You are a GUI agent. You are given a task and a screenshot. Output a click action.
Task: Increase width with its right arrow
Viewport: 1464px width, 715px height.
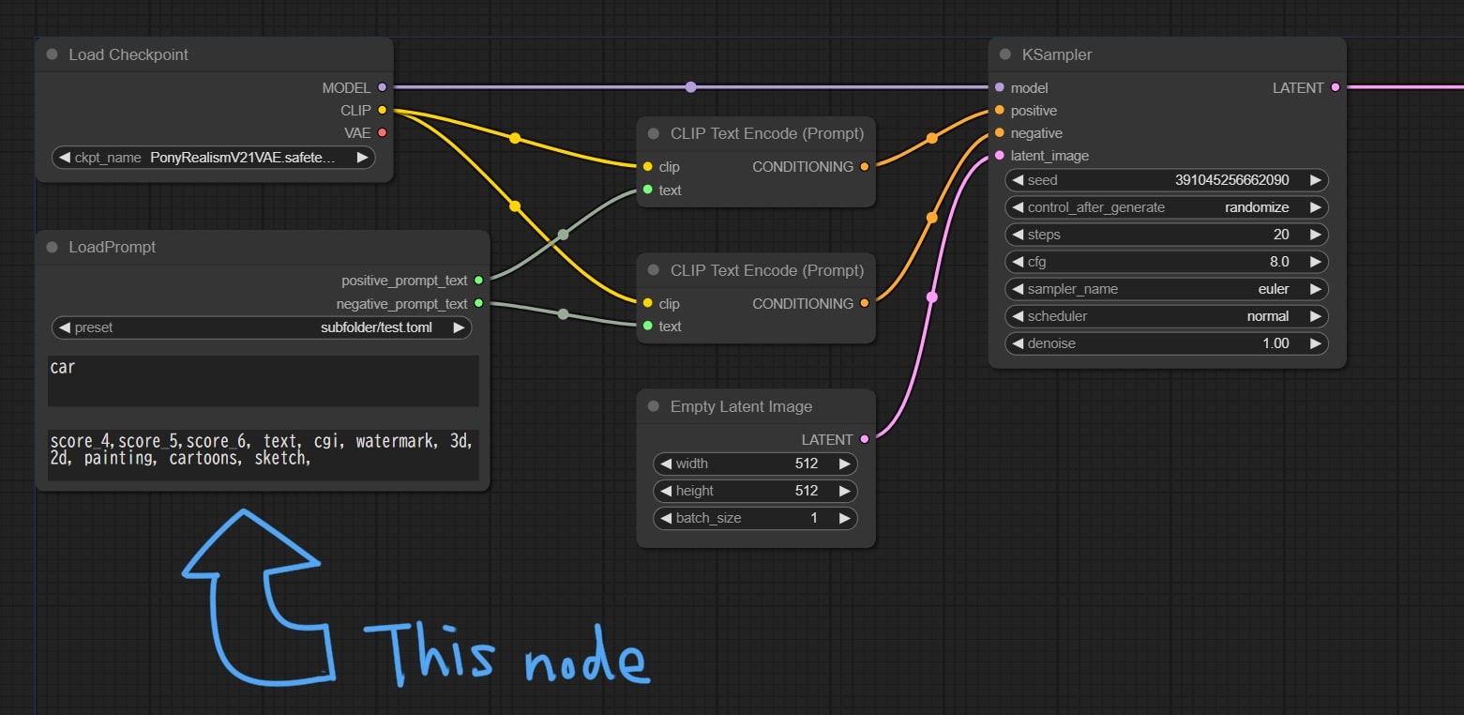click(x=844, y=464)
